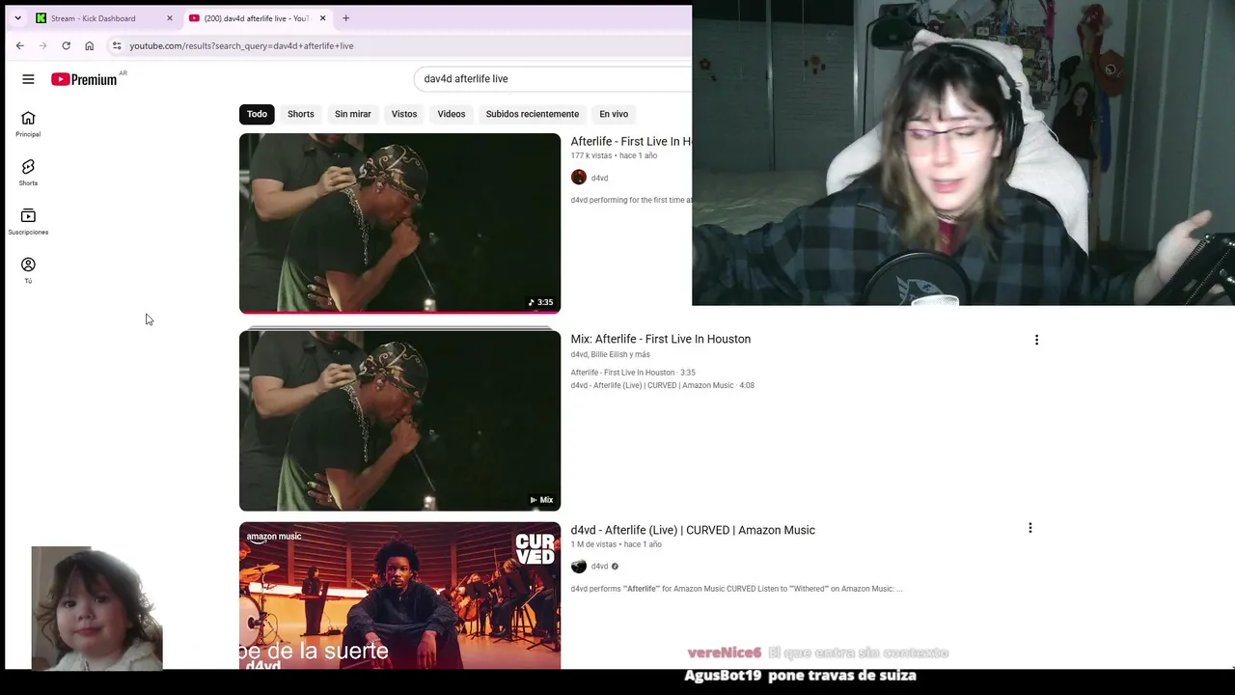Select the Todo filter chip

coord(257,114)
